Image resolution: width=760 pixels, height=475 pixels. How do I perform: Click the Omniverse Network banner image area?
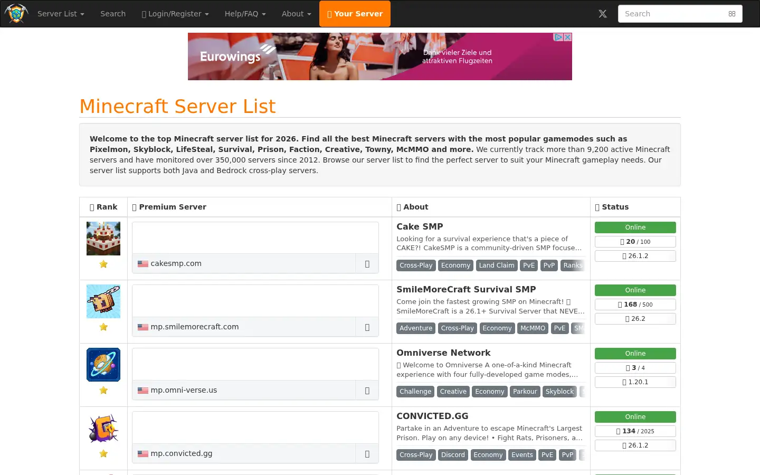255,365
